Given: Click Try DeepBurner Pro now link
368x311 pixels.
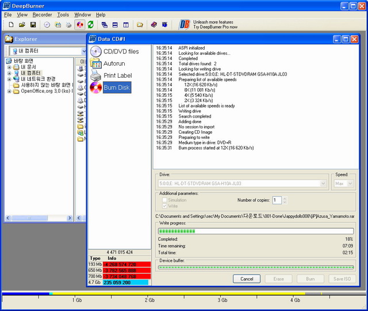Looking at the screenshot, I should pos(215,27).
